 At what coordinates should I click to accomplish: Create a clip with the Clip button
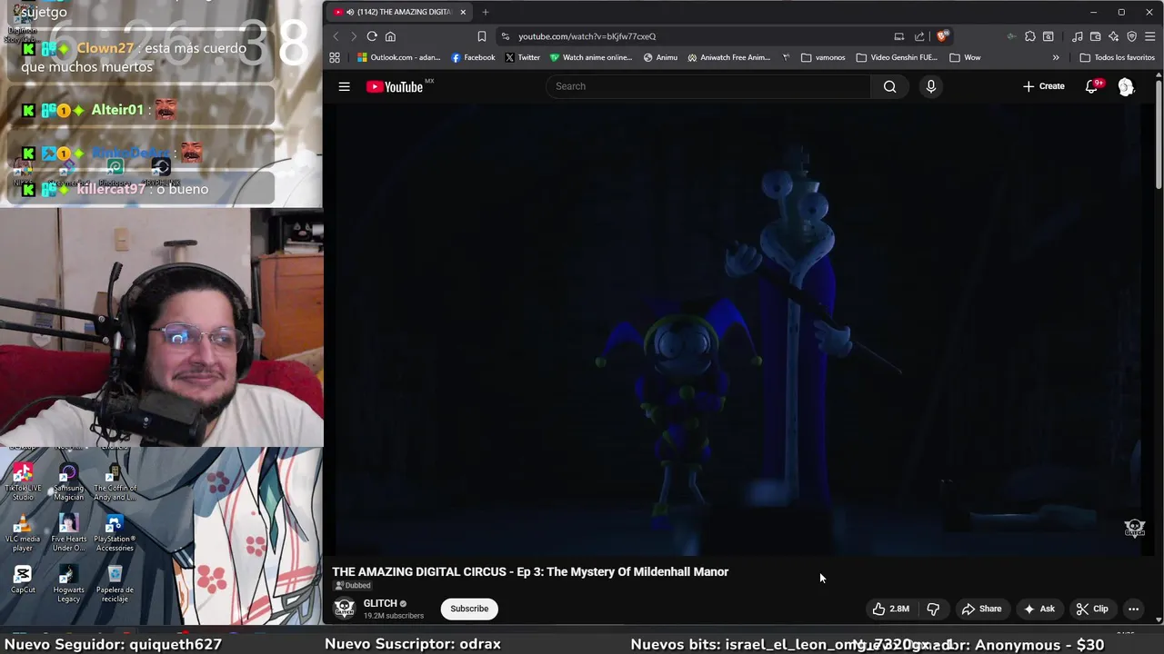pos(1091,609)
